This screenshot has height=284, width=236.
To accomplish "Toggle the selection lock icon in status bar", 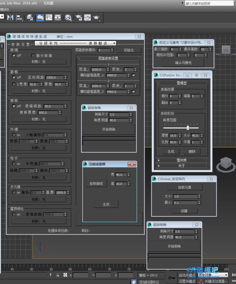I will 58,275.
